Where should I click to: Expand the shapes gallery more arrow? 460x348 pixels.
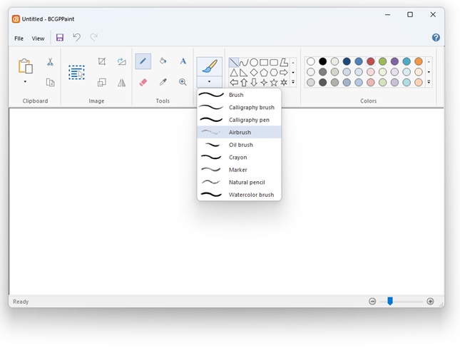click(293, 82)
